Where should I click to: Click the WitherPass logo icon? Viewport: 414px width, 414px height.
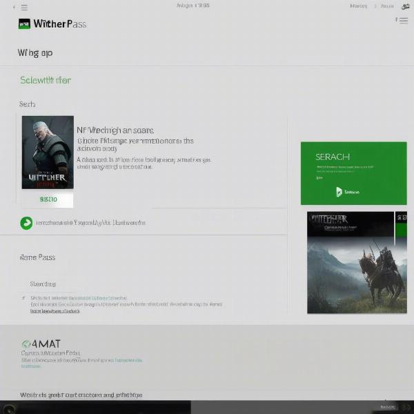coord(24,24)
